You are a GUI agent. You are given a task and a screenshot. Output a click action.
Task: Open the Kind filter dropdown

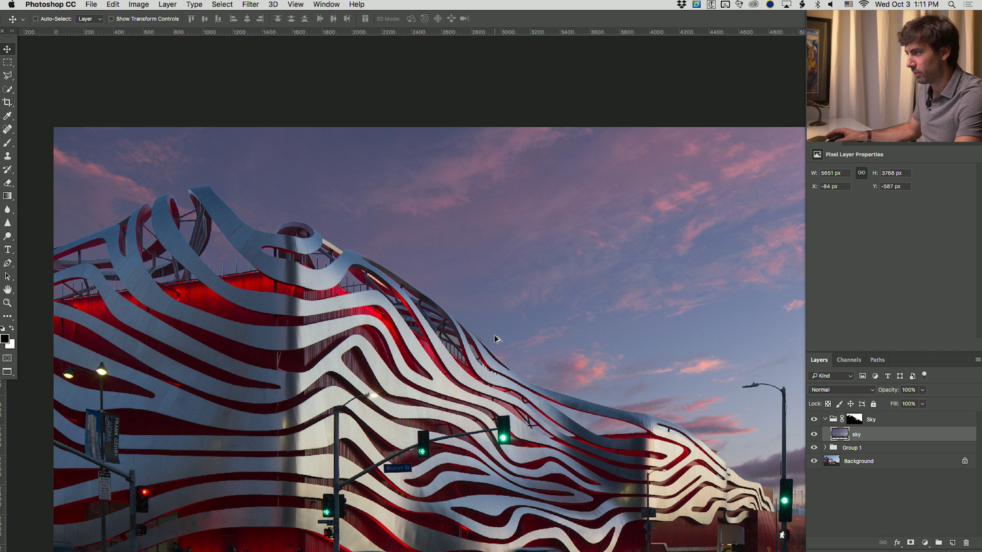click(x=832, y=376)
